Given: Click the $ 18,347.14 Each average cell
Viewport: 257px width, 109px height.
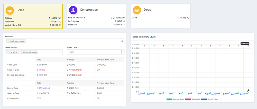Looking at the screenshot, I should (x=80, y=93).
